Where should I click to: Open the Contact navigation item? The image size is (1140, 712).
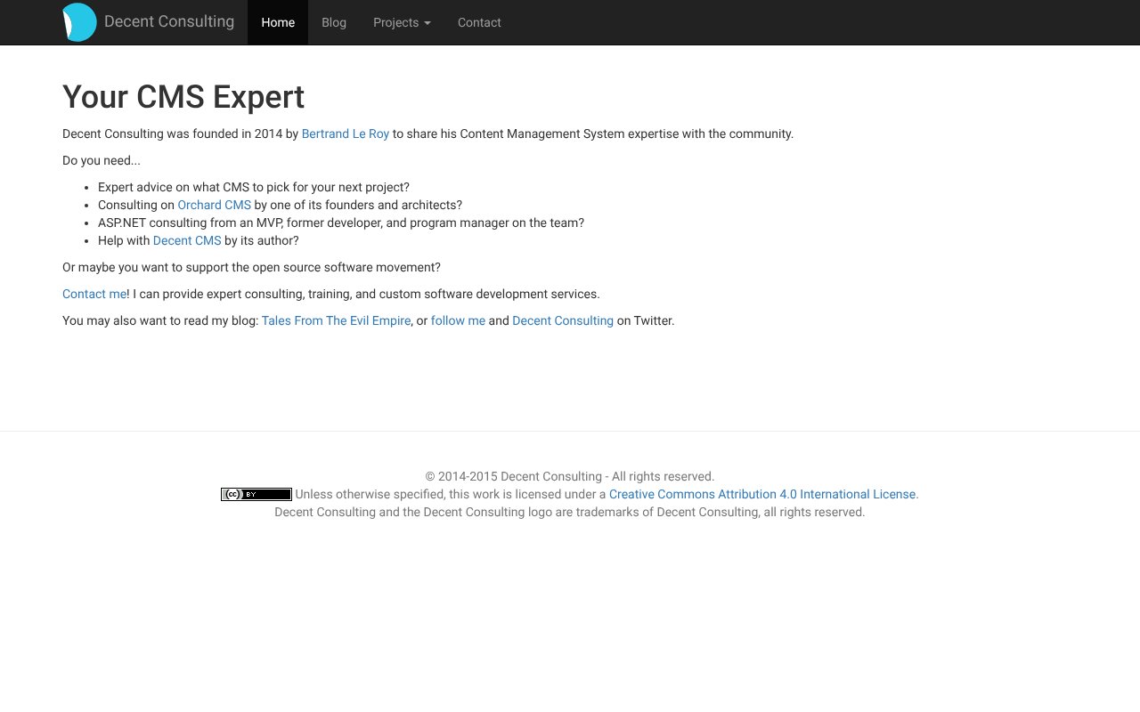point(479,22)
